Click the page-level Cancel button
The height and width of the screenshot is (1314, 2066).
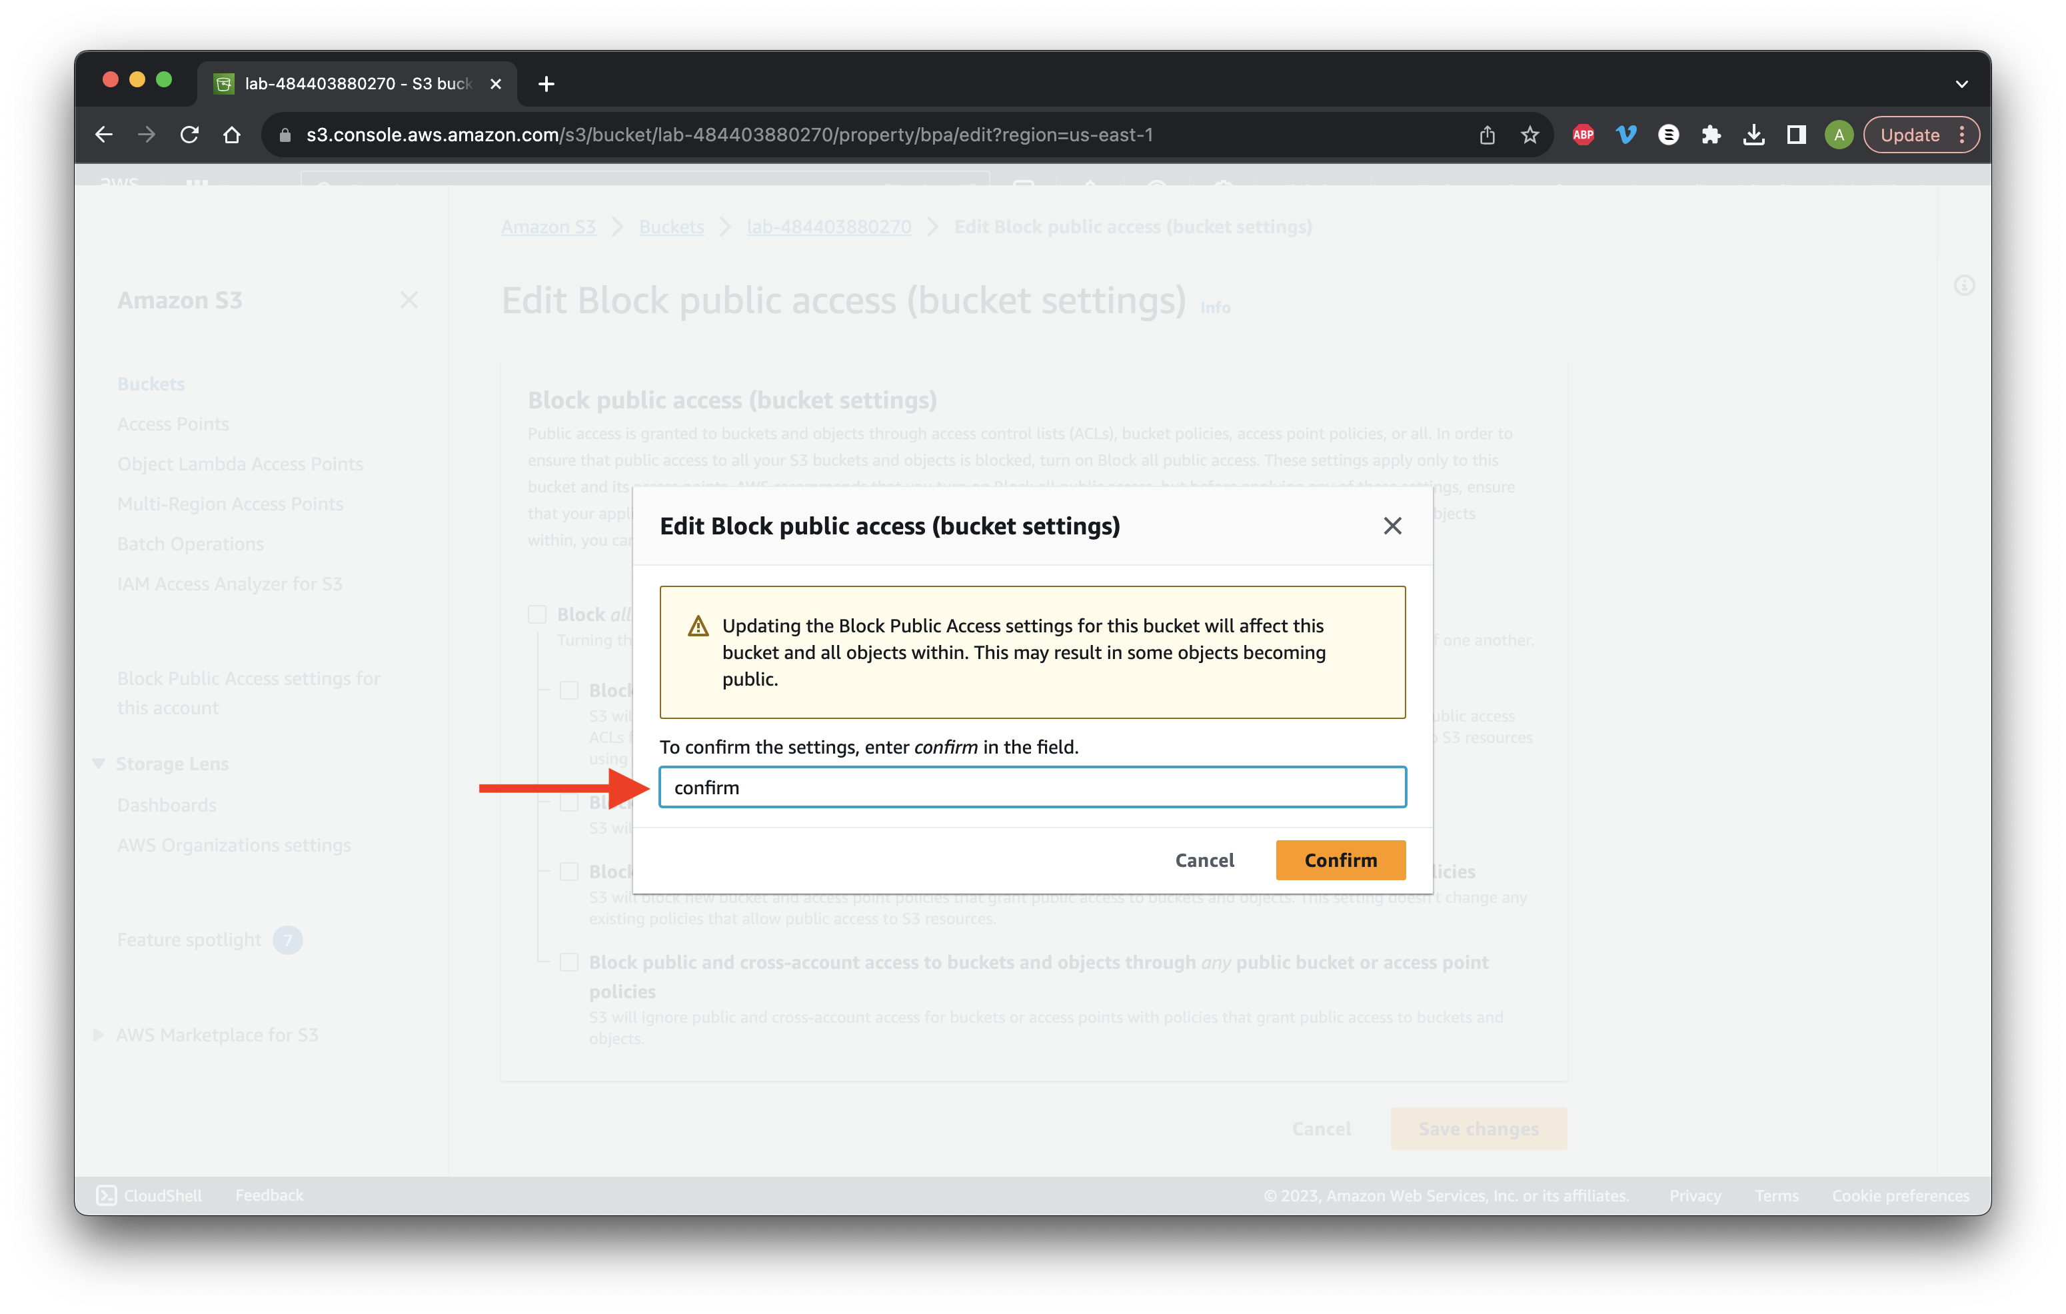point(1322,1129)
